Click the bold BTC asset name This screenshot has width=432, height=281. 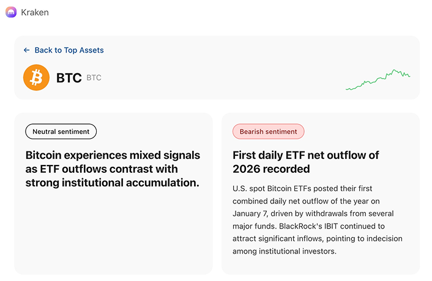(x=69, y=78)
